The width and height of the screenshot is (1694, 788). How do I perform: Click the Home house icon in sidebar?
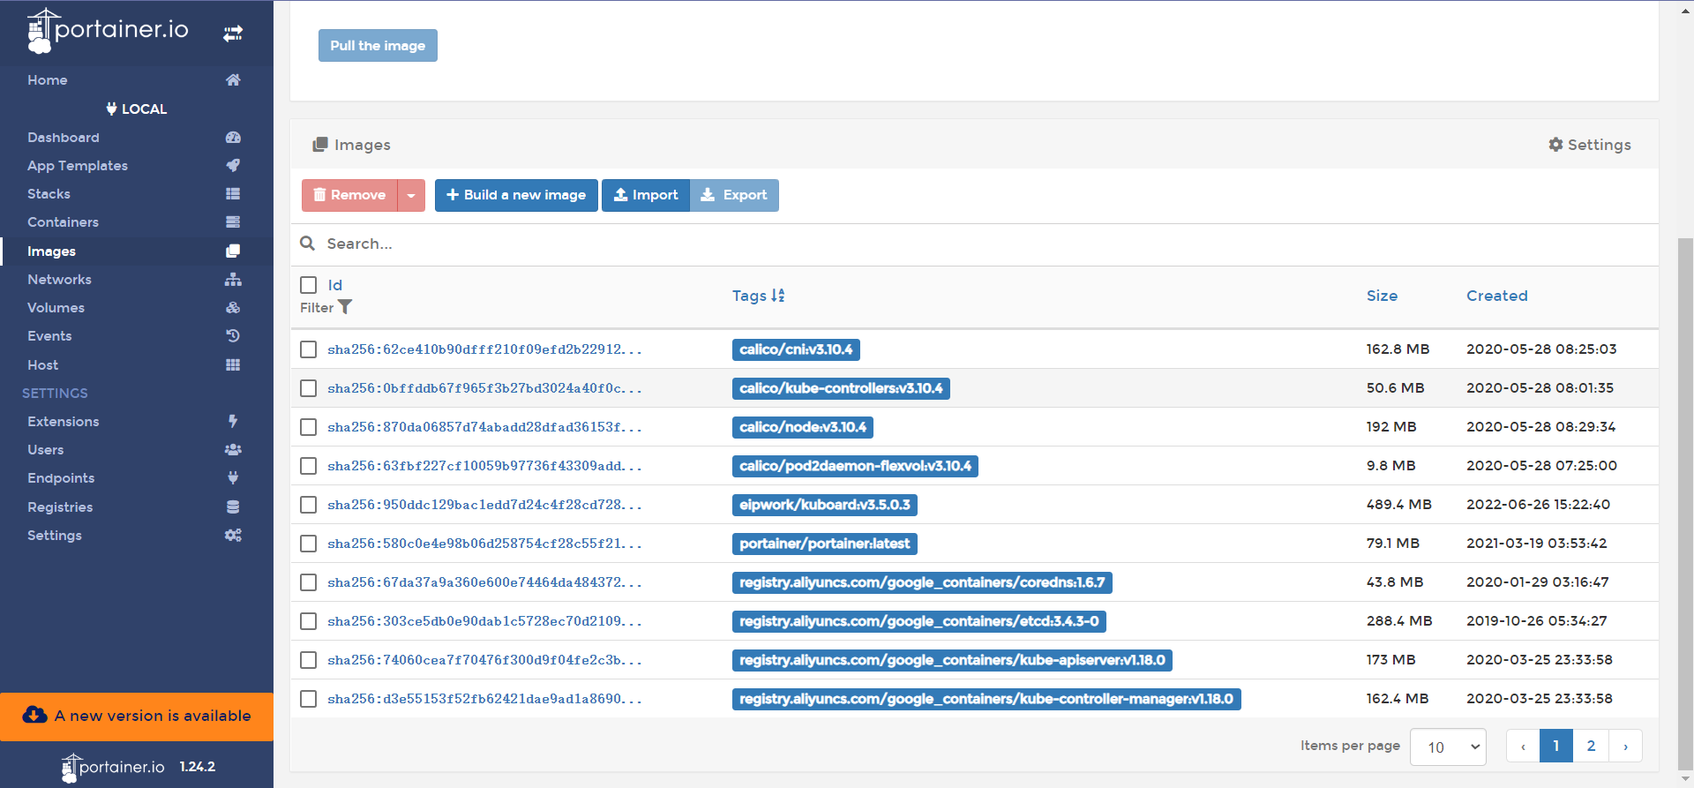[233, 80]
